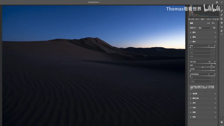Screen dimensions: 224x126
Task: Click the 黑白 (B&W) button
Action: coord(213,23)
